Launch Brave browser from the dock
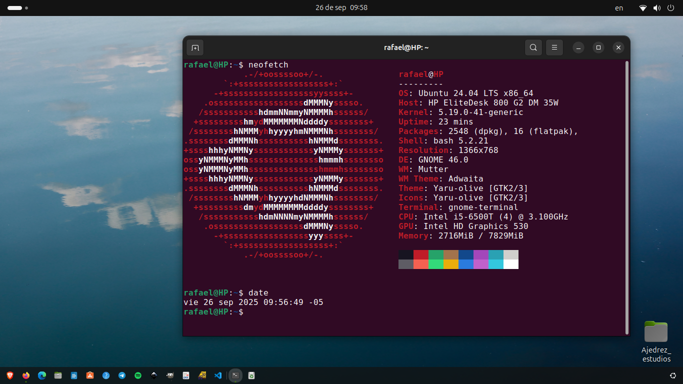683x384 pixels. point(10,375)
